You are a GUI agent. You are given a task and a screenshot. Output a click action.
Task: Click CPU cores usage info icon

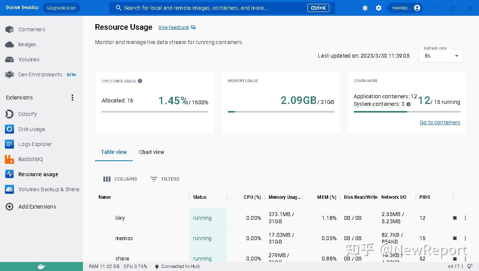point(140,81)
